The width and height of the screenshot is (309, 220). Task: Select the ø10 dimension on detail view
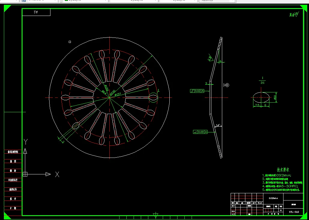(275, 97)
